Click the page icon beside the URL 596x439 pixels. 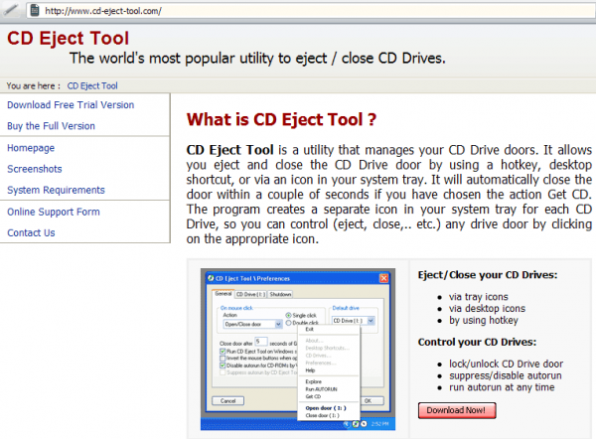pos(33,10)
